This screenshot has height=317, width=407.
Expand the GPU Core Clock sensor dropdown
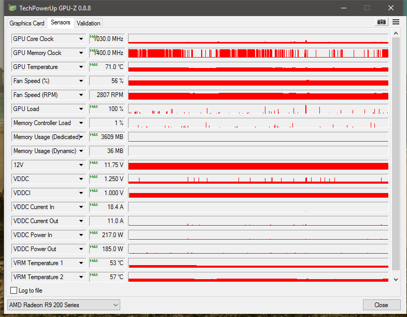(81, 39)
